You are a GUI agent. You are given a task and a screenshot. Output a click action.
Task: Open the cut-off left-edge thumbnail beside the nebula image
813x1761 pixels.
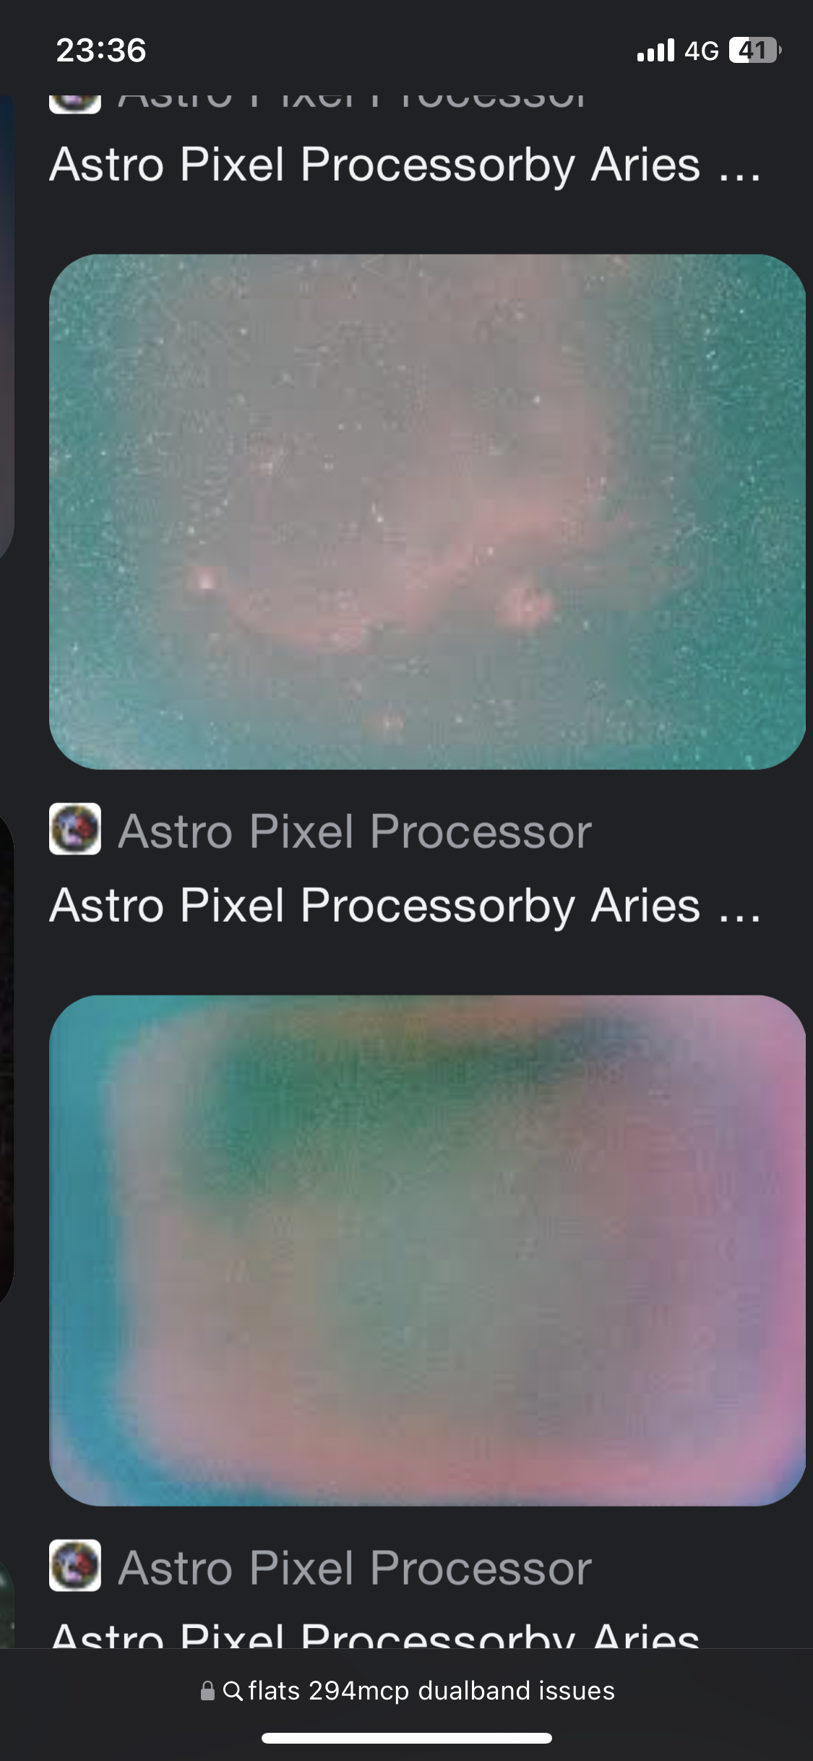point(7,327)
